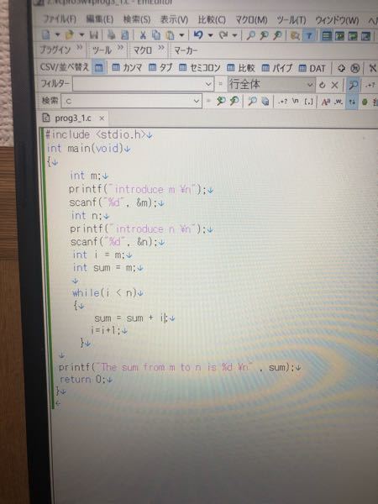The height and width of the screenshot is (504, 378).
Task: Click the Print Preview icon
Action: (x=124, y=35)
